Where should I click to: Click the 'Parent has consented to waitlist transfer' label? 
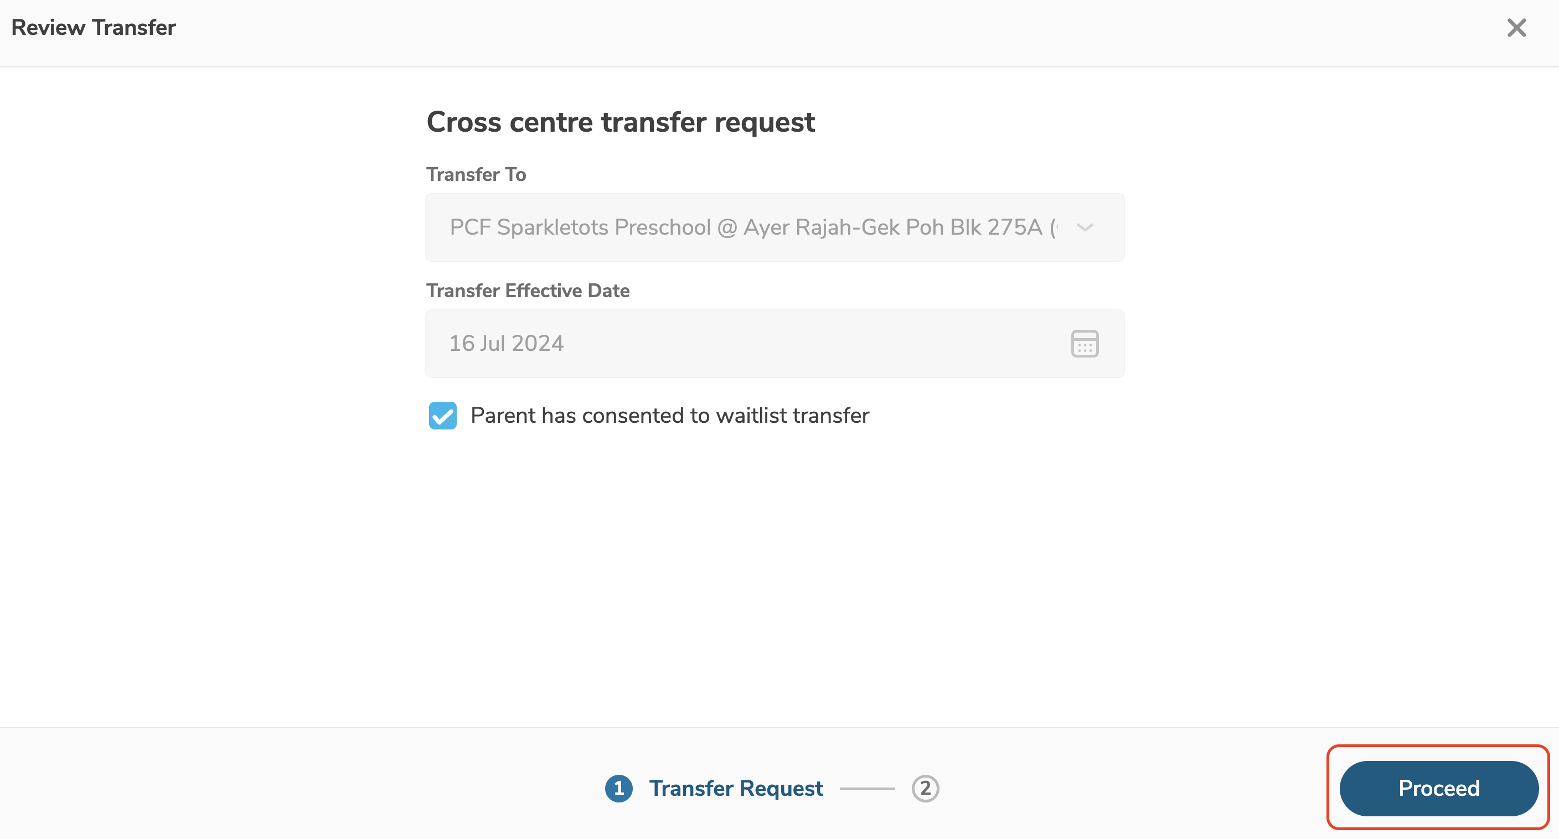[x=669, y=416]
